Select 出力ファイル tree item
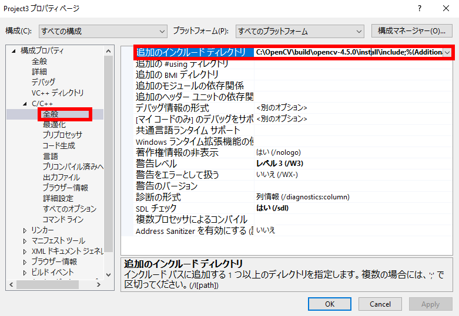This screenshot has height=316, width=459. [x=61, y=177]
